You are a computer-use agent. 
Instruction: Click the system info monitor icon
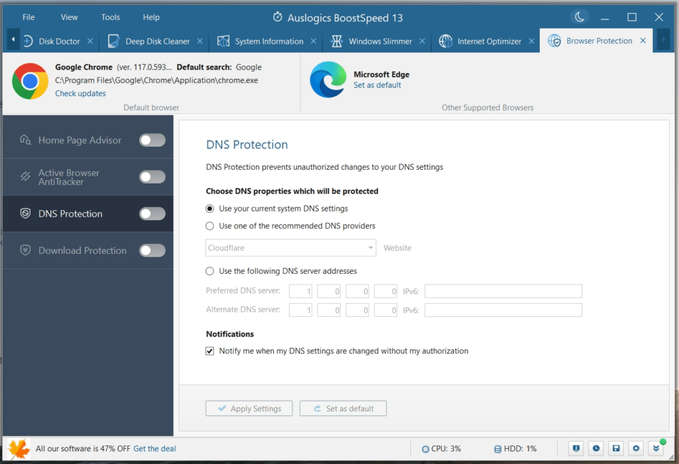point(576,448)
